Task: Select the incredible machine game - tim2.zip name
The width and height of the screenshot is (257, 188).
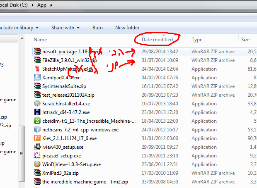Action: [85, 182]
